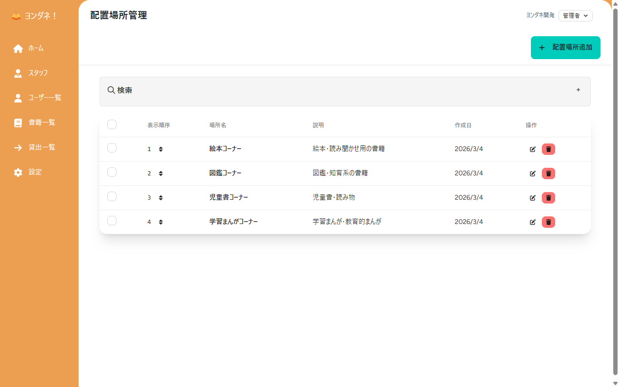619x387 pixels.
Task: Select the 貸出一覧 arrow icon
Action: (18, 147)
